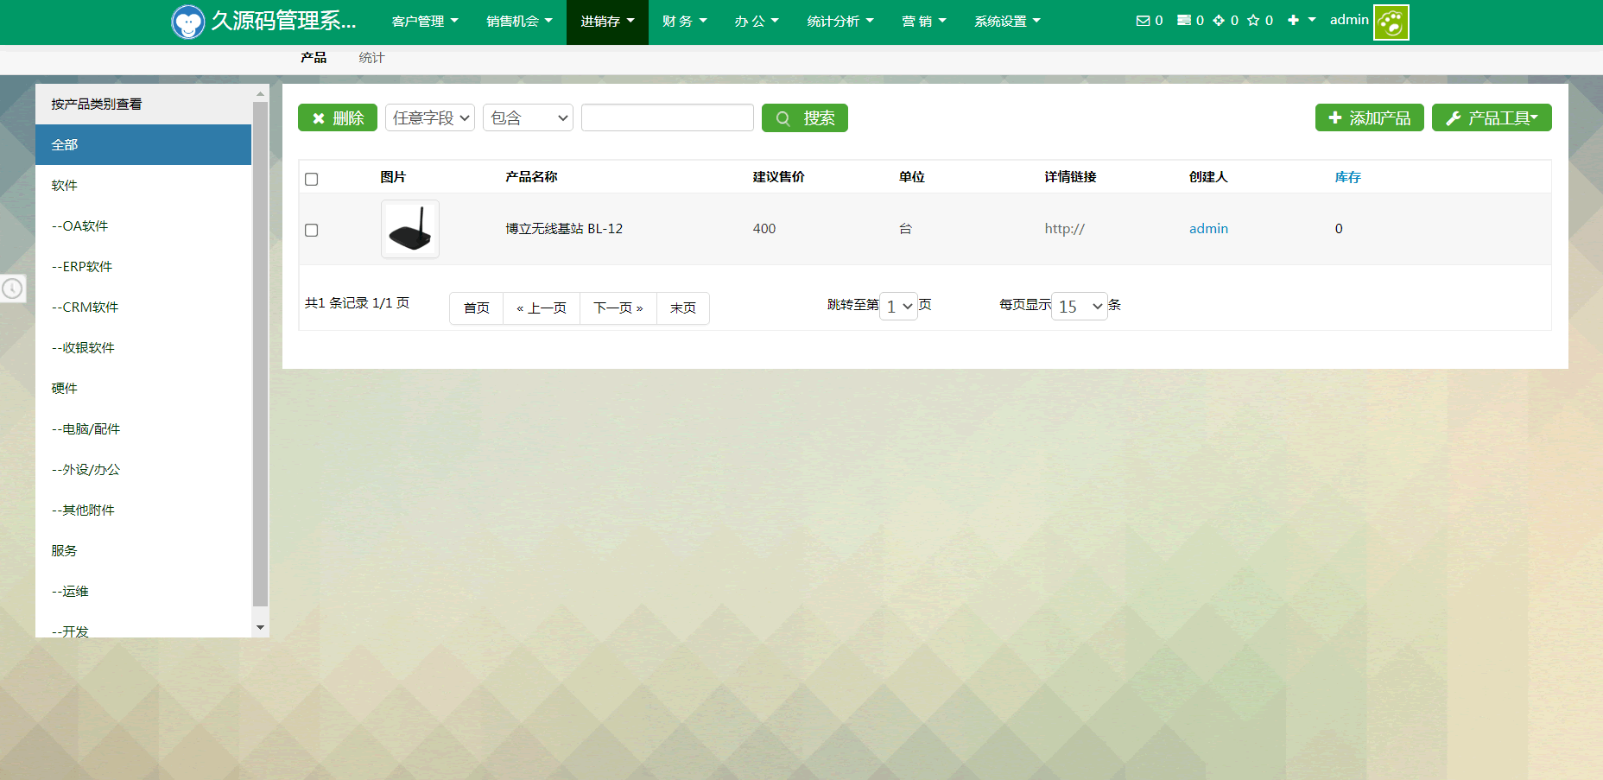Open the 进销存 menu
The height and width of the screenshot is (780, 1603).
(607, 22)
